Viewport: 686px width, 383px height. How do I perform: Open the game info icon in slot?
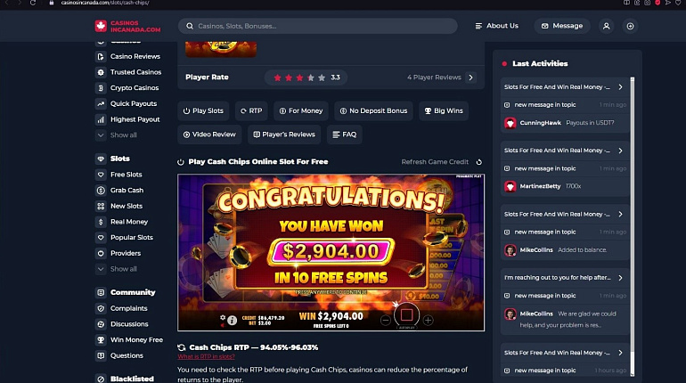(x=233, y=321)
